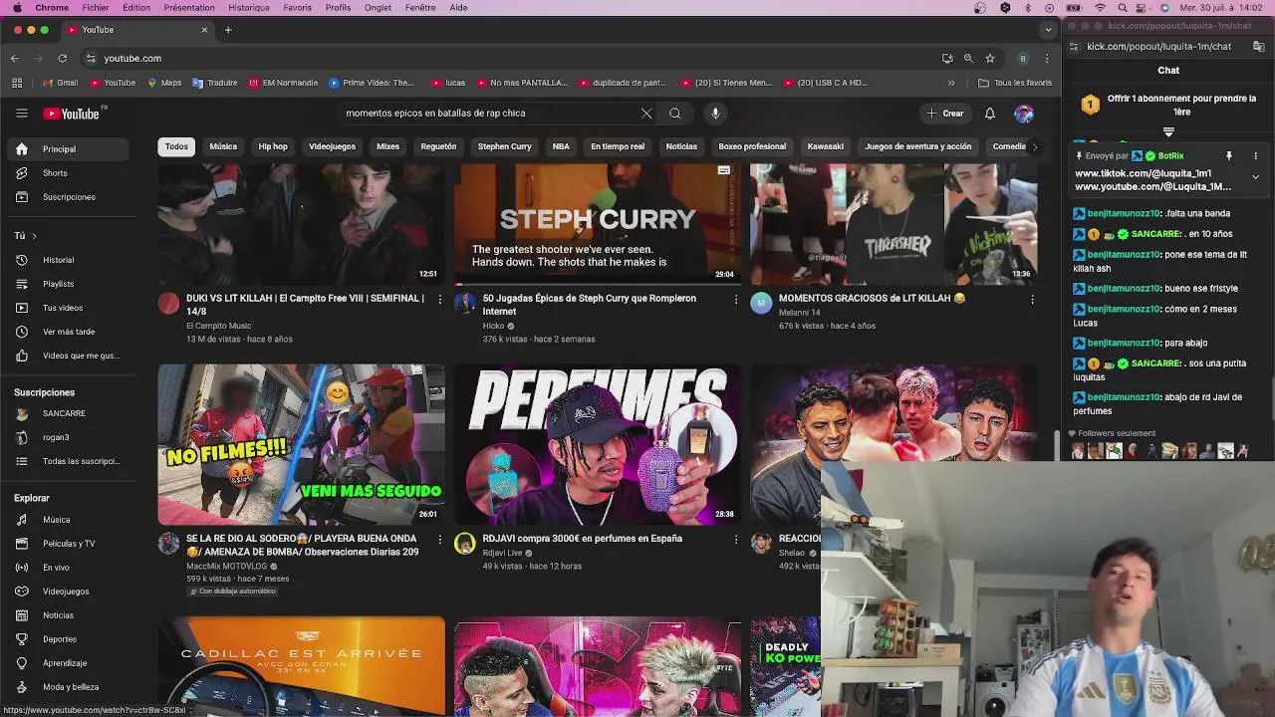Start voice search with the microphone icon

[715, 114]
